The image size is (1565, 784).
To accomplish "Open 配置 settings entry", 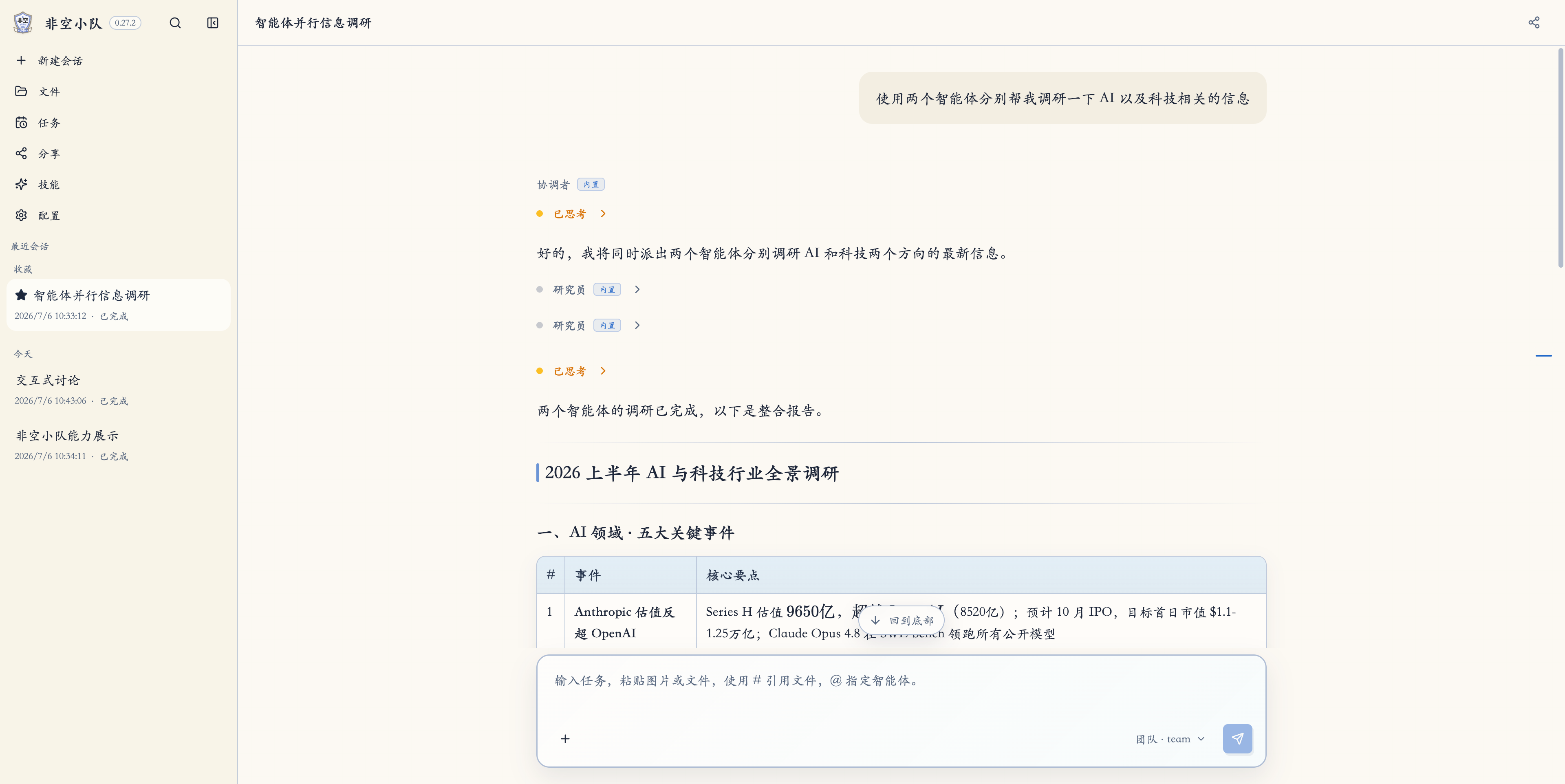I will 119,215.
